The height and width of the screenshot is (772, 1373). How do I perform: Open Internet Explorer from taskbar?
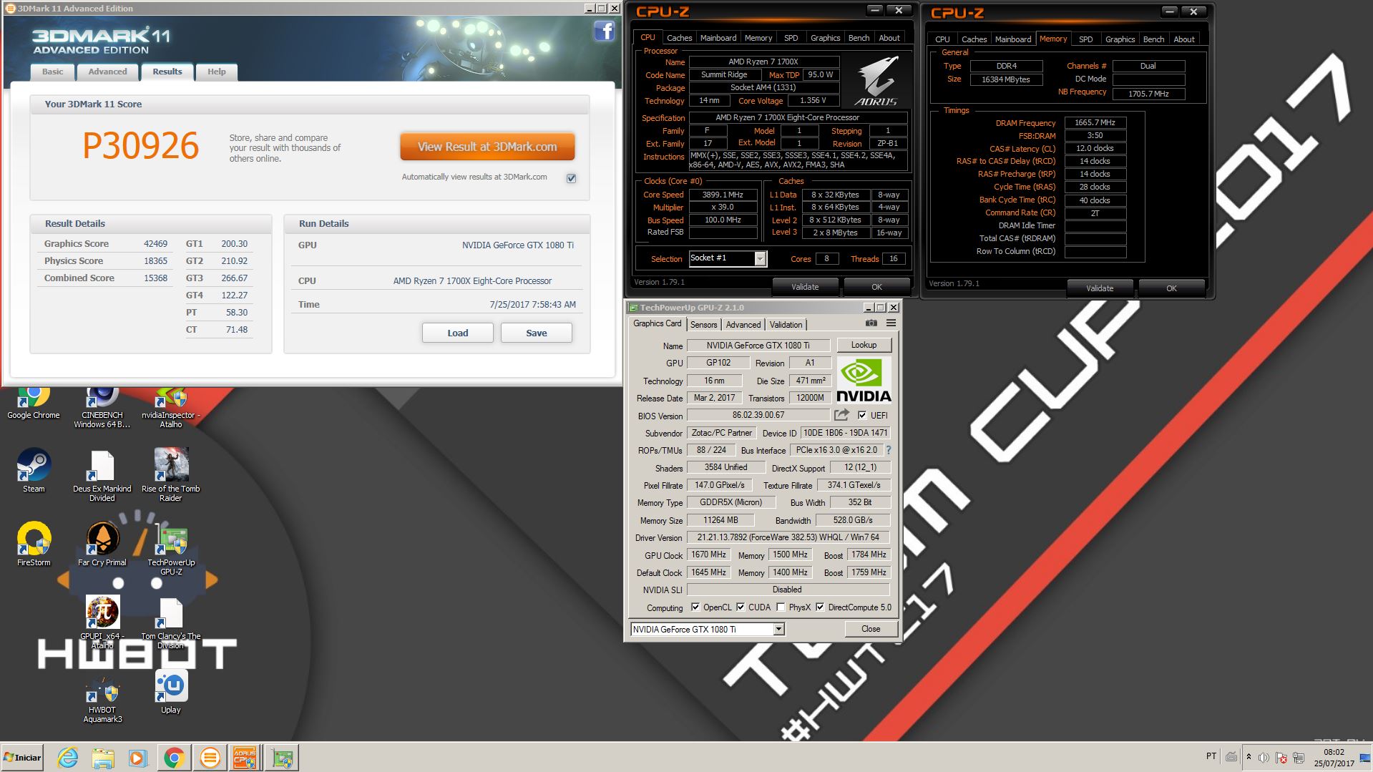point(68,758)
